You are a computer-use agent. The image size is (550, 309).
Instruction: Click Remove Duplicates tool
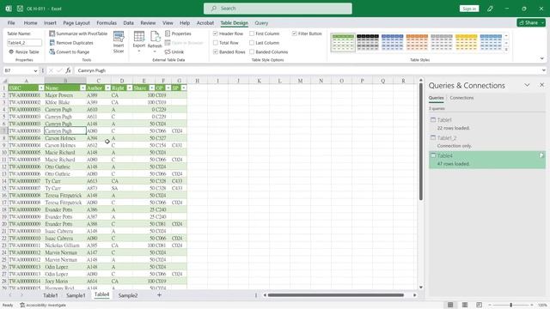tap(71, 43)
